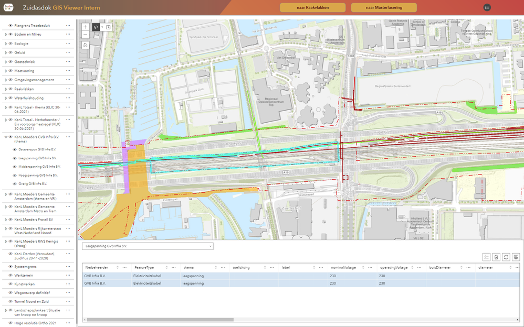Go to naar Masterfasering

click(x=384, y=7)
